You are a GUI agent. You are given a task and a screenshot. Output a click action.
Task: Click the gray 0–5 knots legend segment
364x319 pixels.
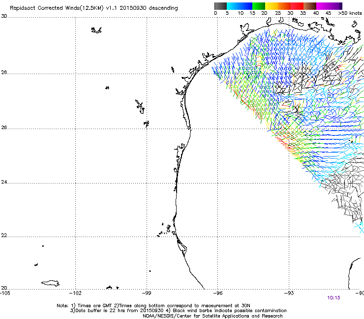[220, 6]
